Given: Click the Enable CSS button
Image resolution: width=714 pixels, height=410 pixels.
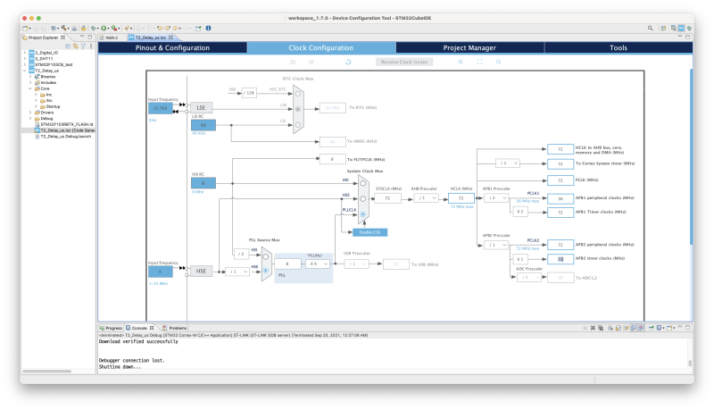Looking at the screenshot, I should pyautogui.click(x=369, y=232).
